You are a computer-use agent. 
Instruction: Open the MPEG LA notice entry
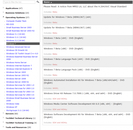pos(85,6)
